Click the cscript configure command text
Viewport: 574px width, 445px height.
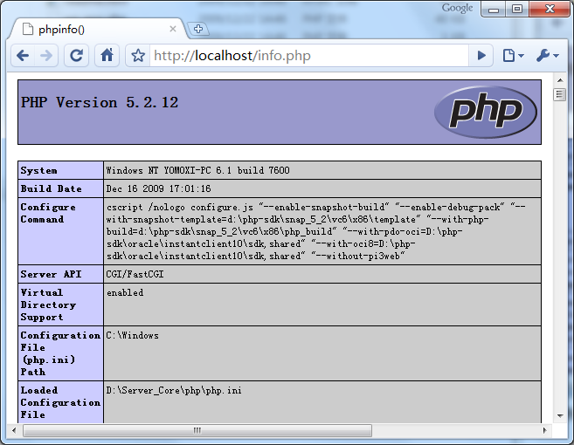pos(316,231)
